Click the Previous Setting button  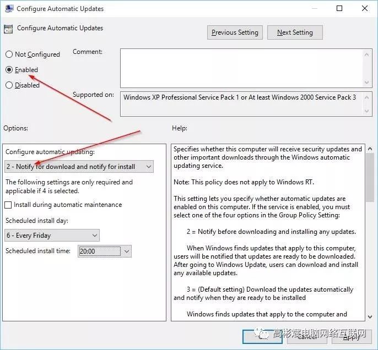click(x=235, y=32)
